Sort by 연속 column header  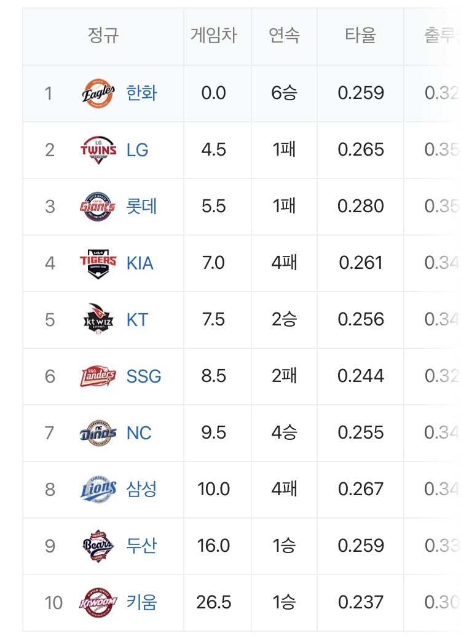point(284,35)
